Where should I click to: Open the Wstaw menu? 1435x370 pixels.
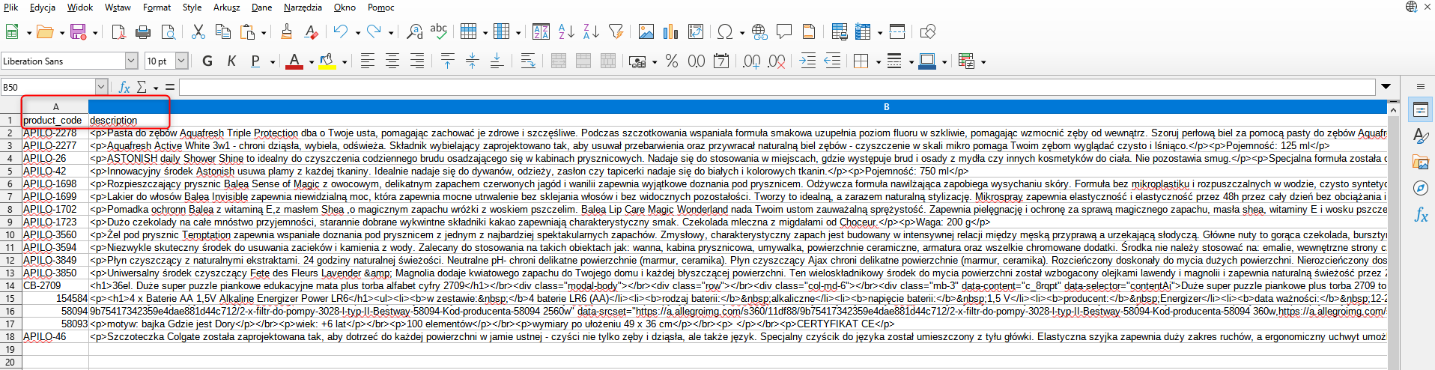coord(118,7)
